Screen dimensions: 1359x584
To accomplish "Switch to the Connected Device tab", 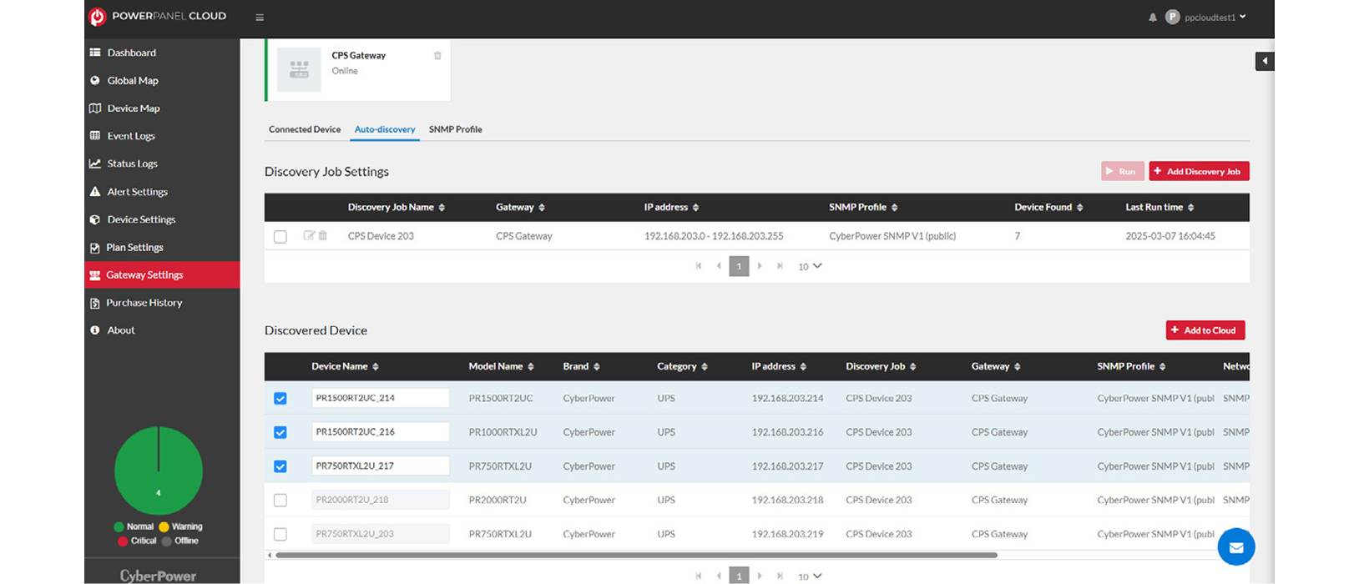I will [305, 129].
